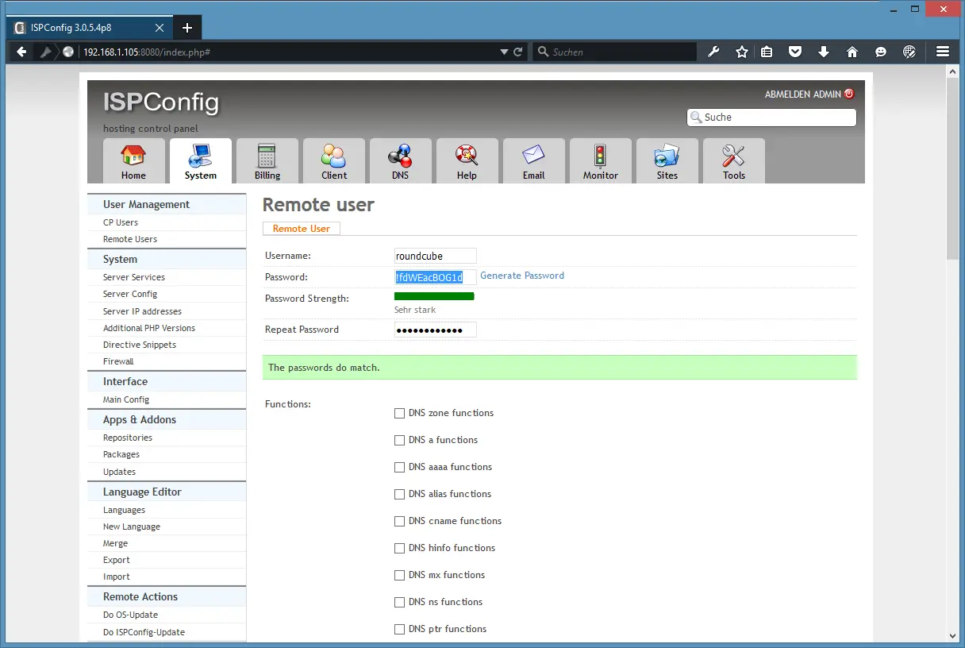The height and width of the screenshot is (648, 965).
Task: Enable DNS a functions checkbox
Action: [400, 440]
